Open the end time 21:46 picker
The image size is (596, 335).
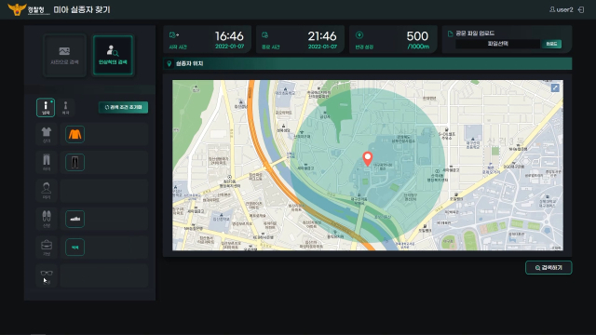tap(300, 40)
